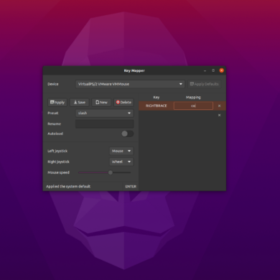280x280 pixels.
Task: Click the Key Mapper title bar text
Action: [x=134, y=70]
